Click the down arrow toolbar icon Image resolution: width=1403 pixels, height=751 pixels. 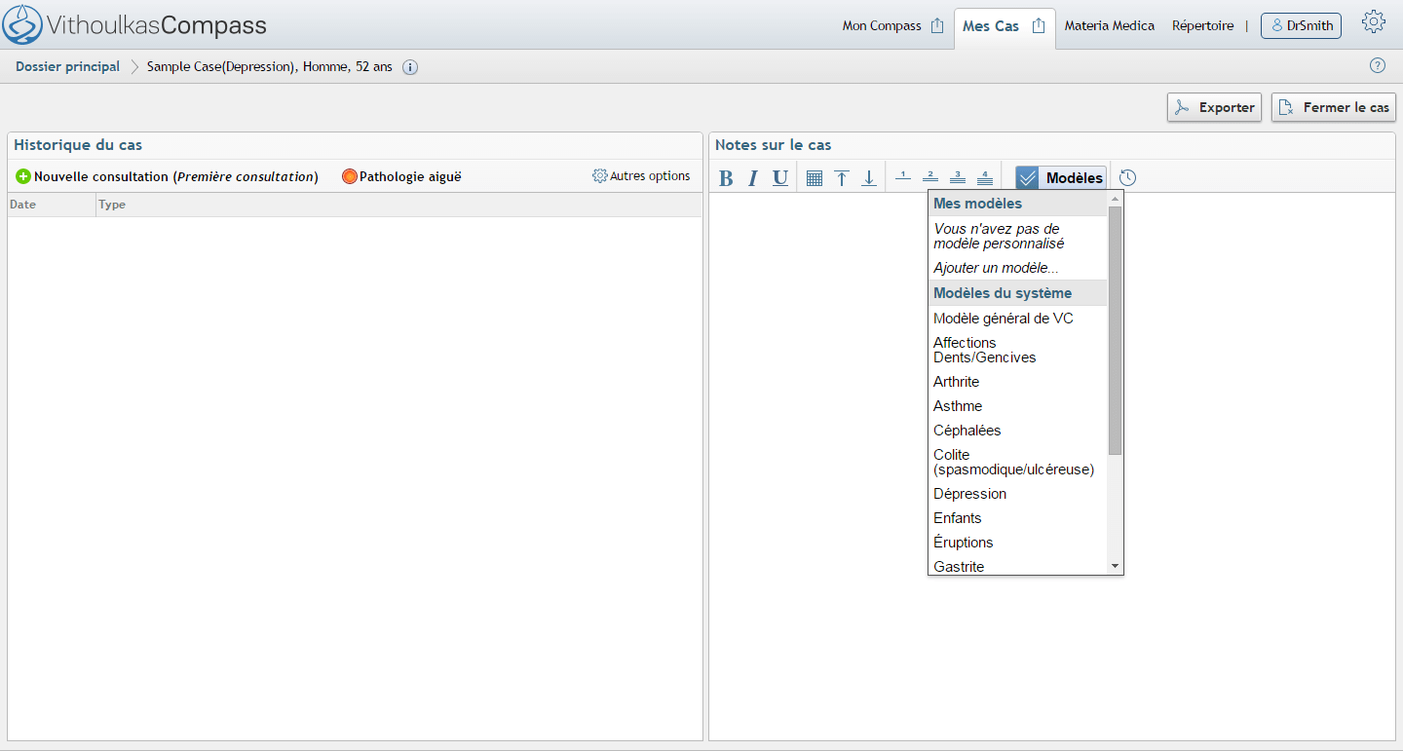click(869, 178)
